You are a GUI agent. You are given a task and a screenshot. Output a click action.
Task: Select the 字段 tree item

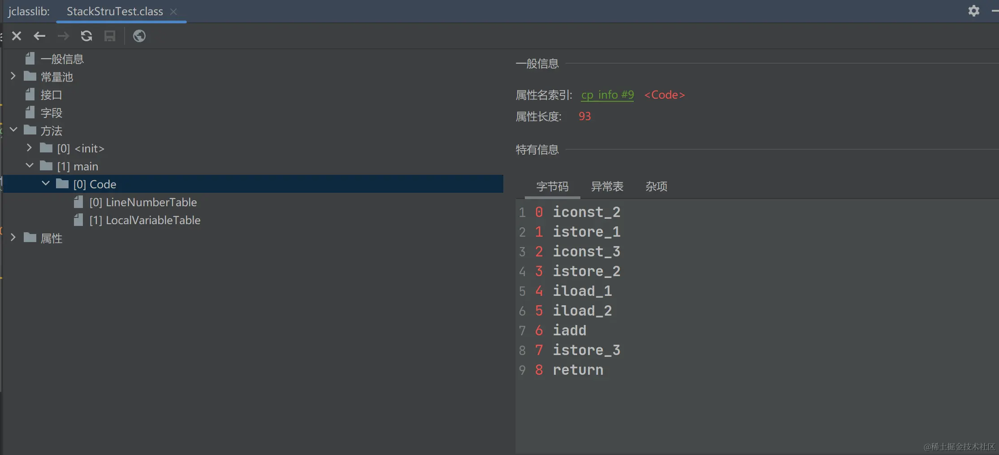click(51, 113)
